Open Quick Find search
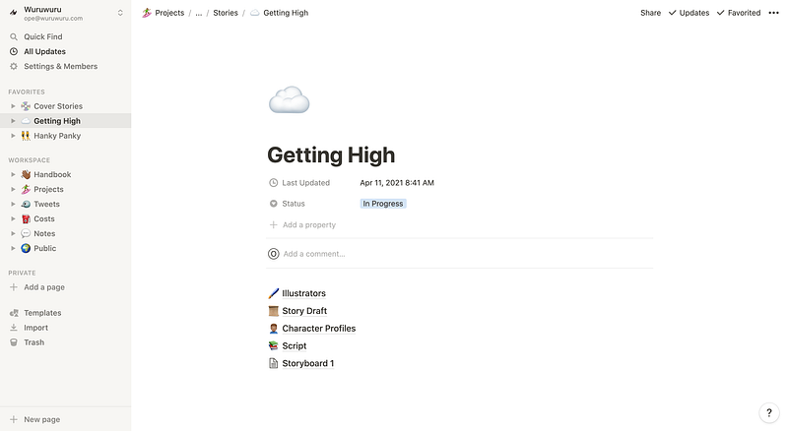788x431 pixels. click(14, 36)
